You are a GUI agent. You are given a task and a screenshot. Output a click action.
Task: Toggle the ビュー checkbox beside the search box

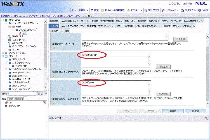point(39,94)
